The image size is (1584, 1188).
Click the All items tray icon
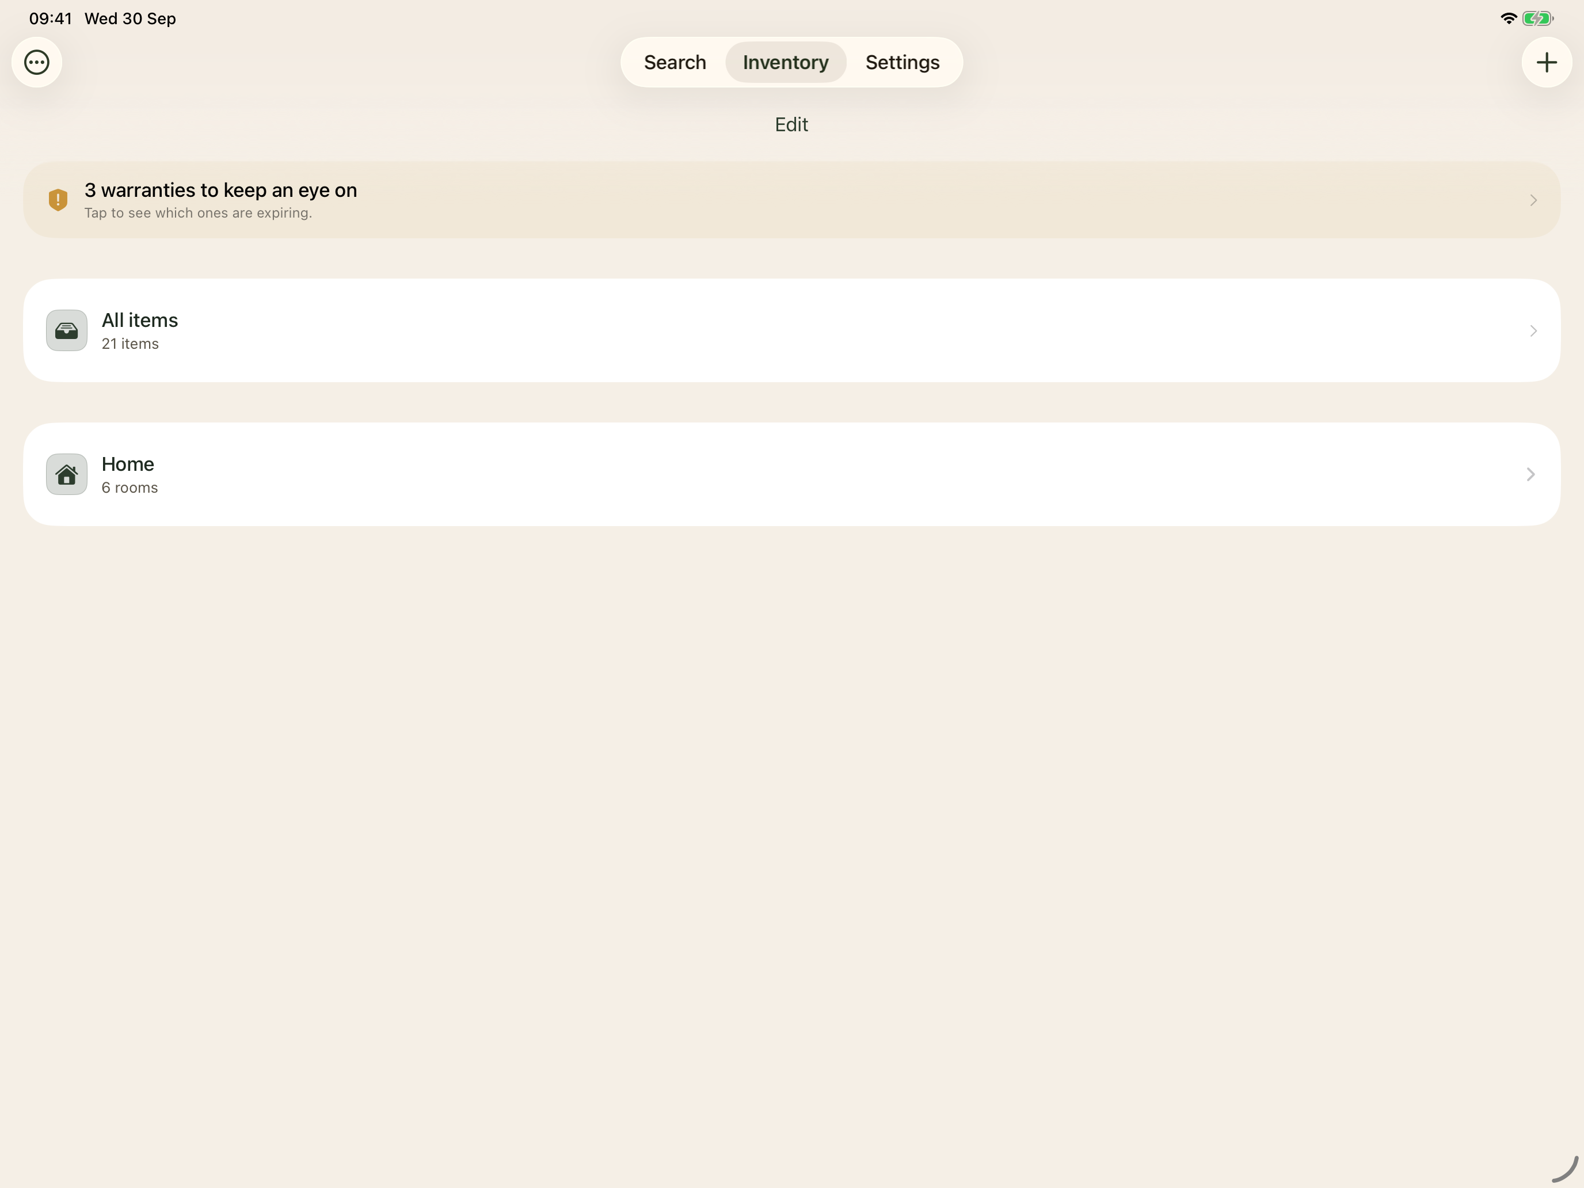click(x=67, y=330)
